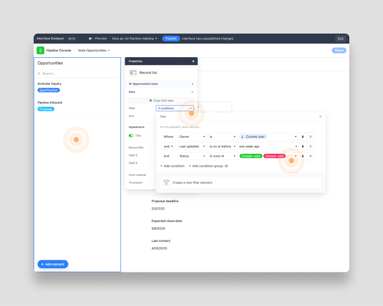The height and width of the screenshot is (306, 383).
Task: Open the 'one week ago' value dropdown
Action: tap(268, 146)
